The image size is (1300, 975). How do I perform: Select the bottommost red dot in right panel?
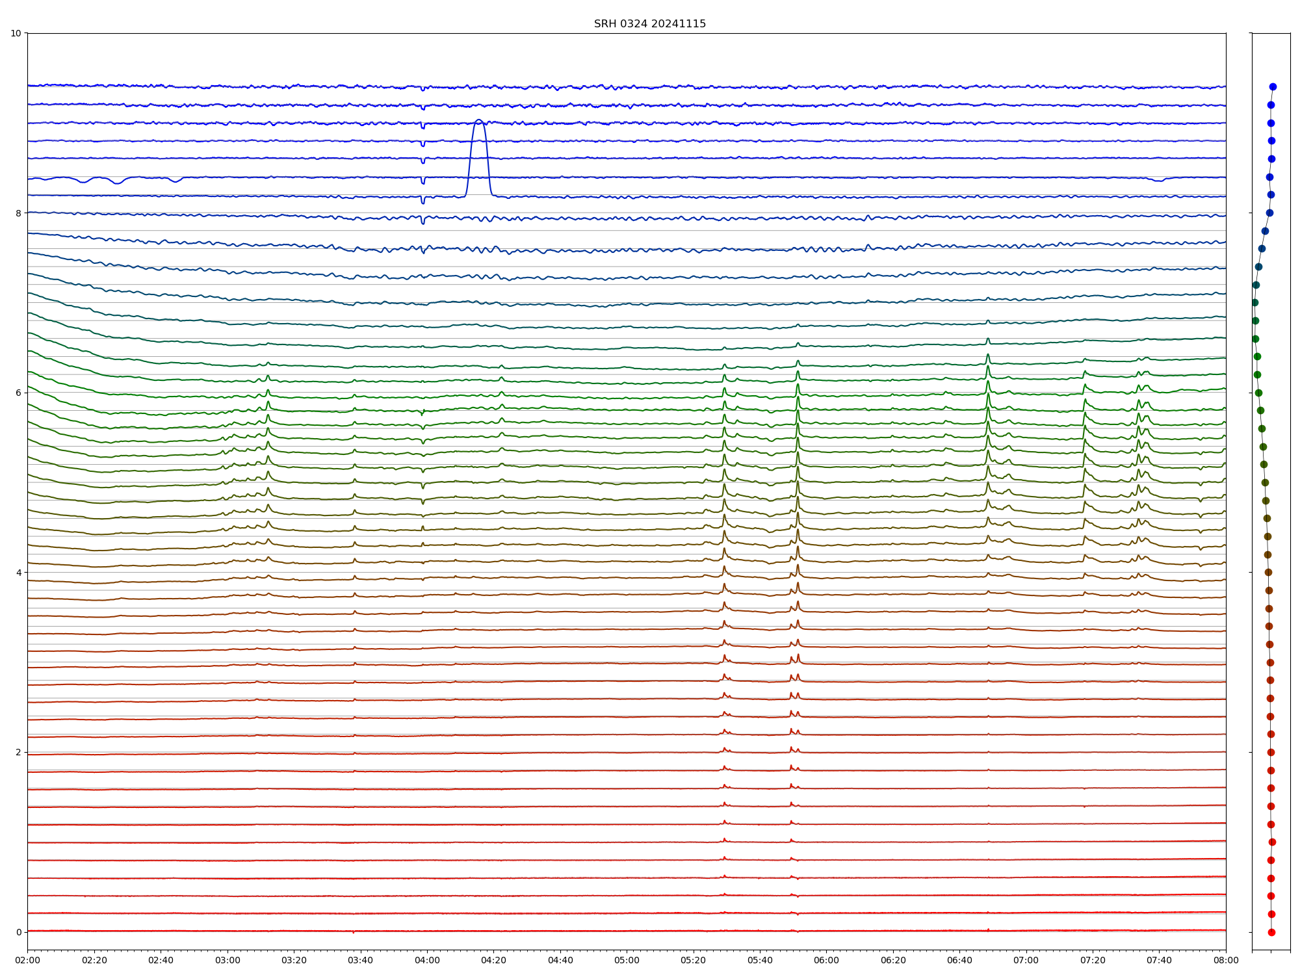point(1271,932)
